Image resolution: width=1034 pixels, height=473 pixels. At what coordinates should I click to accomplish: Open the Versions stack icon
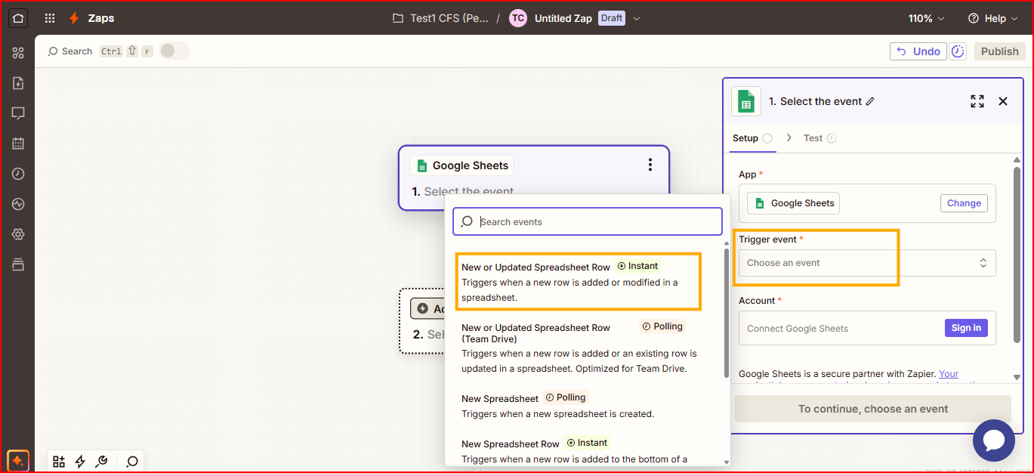point(18,264)
